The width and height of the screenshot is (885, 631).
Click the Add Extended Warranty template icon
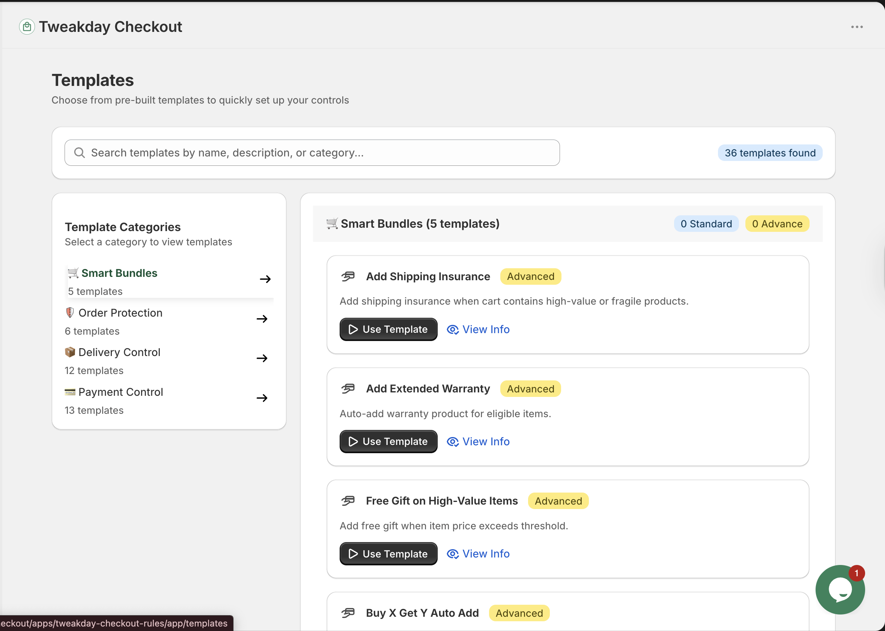(348, 389)
